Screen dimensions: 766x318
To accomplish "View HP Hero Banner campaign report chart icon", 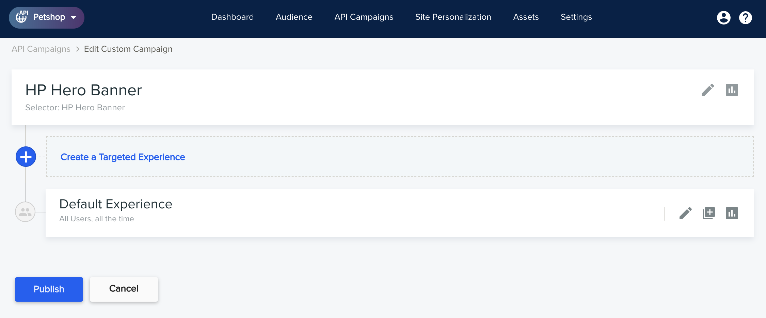I will 732,90.
